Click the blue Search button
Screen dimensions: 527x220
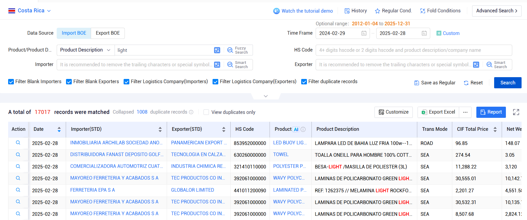pyautogui.click(x=508, y=83)
